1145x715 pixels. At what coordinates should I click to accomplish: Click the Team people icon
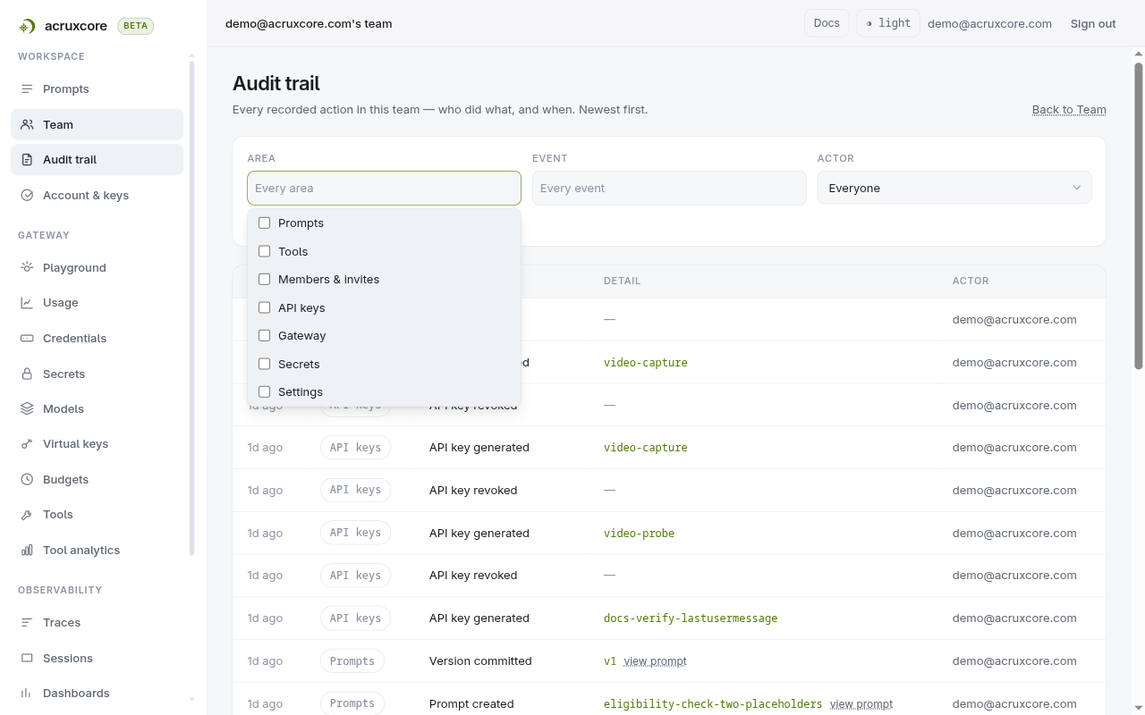(x=27, y=125)
